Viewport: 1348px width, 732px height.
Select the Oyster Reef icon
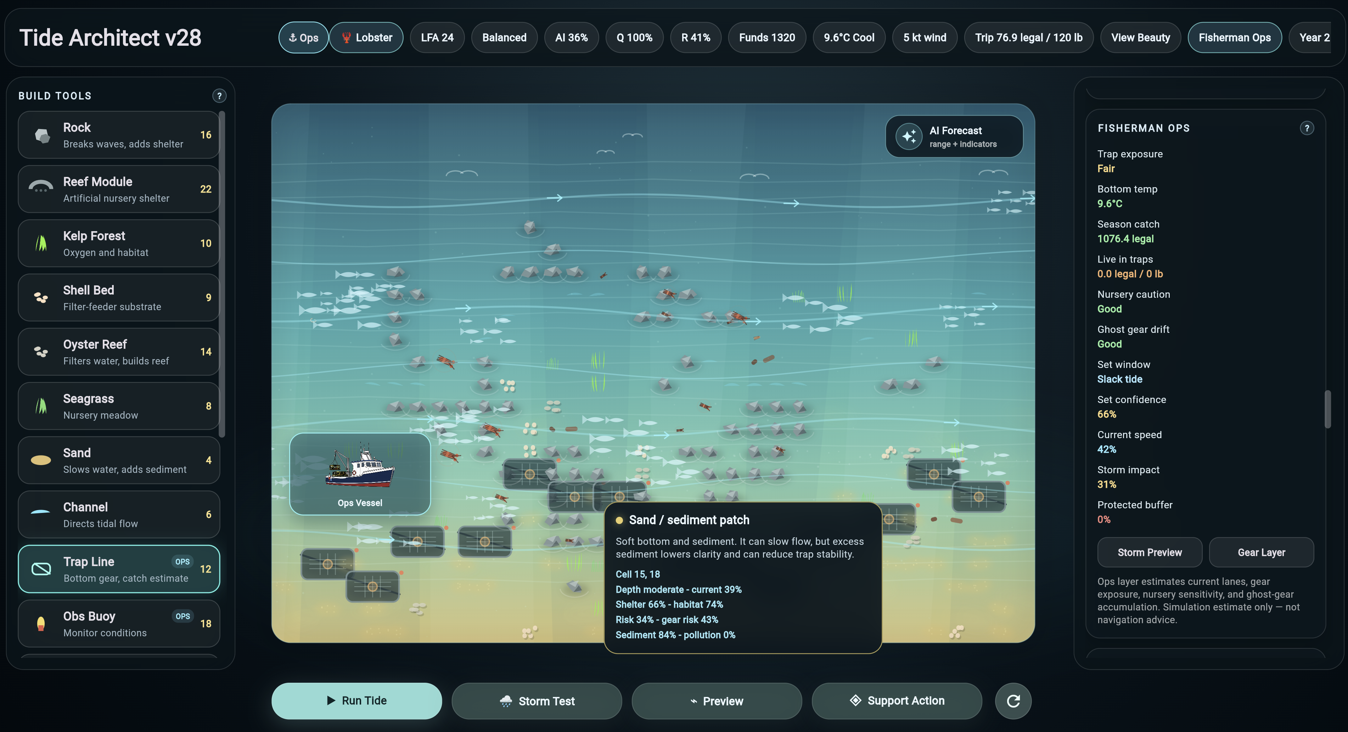[x=41, y=352]
